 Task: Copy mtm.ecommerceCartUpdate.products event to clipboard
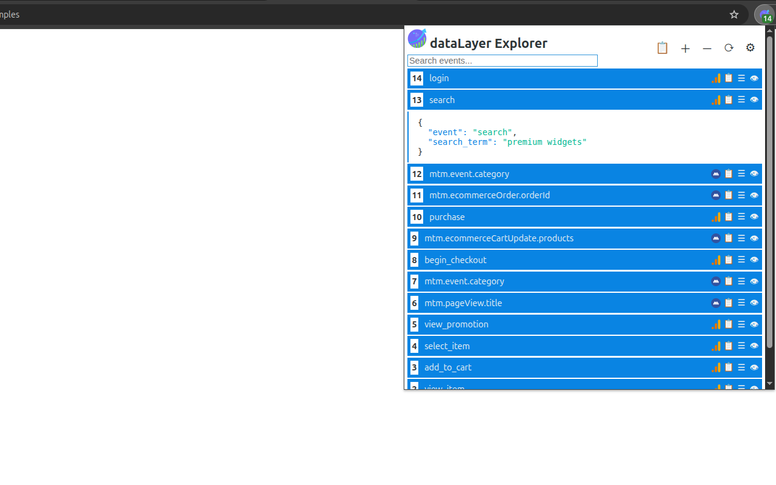pyautogui.click(x=729, y=238)
